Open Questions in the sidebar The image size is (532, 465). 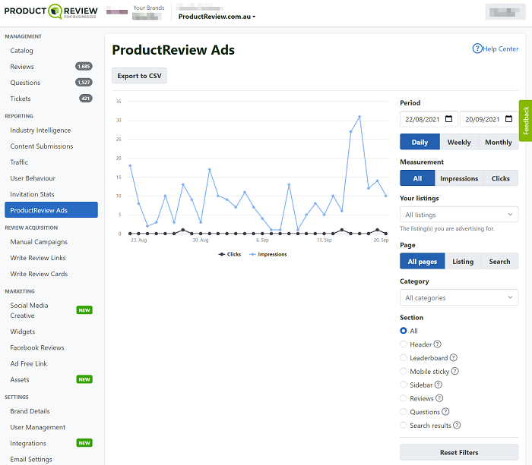51,82
